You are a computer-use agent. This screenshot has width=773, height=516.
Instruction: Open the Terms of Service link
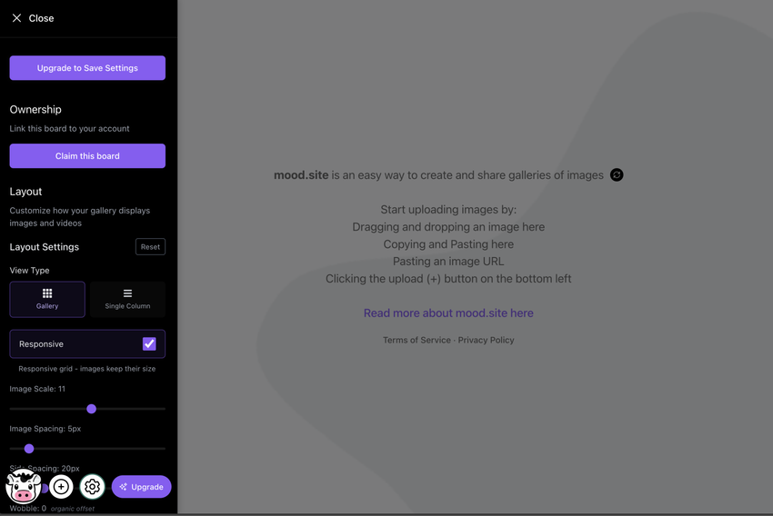[x=417, y=341]
